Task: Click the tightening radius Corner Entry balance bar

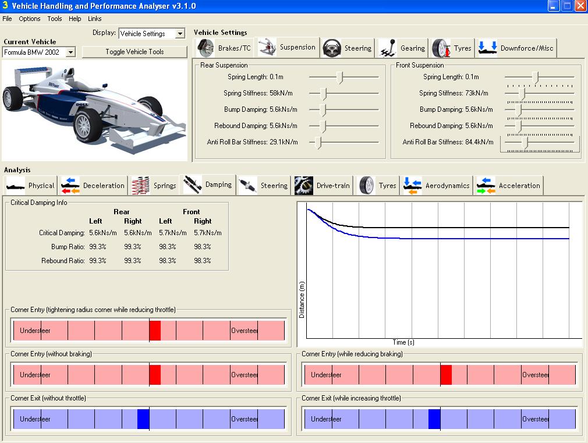Action: 149,331
